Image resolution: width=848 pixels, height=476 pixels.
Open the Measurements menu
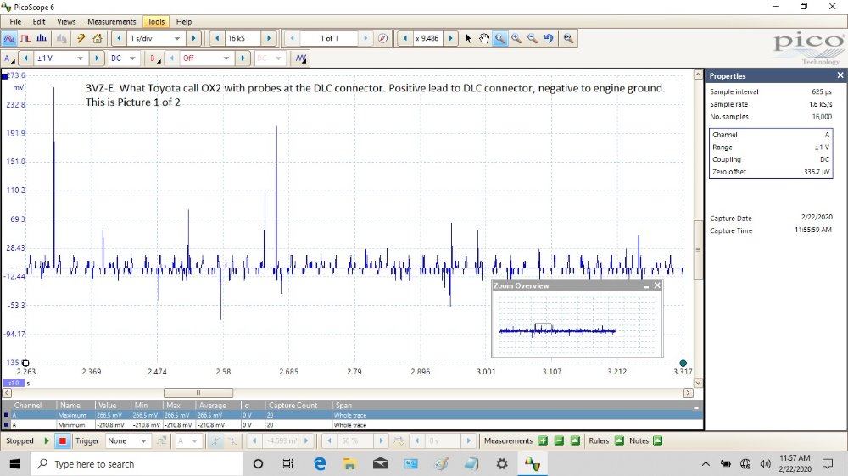[111, 22]
